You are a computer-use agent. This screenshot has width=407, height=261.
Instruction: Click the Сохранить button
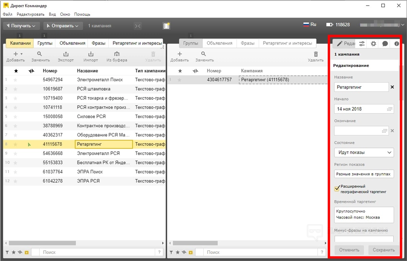coord(383,250)
